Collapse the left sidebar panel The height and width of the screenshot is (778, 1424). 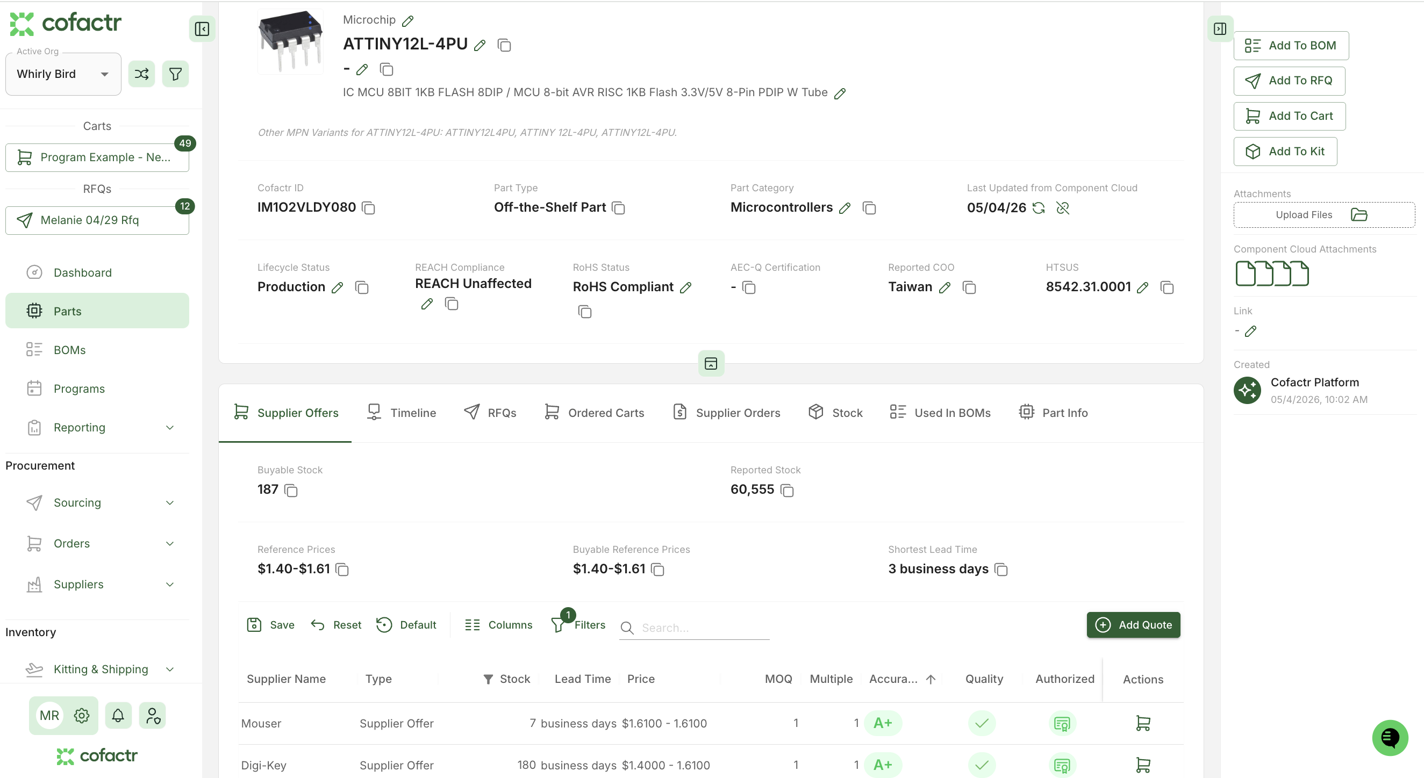pyautogui.click(x=202, y=28)
